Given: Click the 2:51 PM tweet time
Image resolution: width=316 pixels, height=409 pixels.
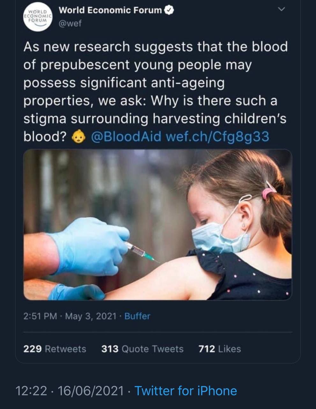Looking at the screenshot, I should (x=40, y=316).
